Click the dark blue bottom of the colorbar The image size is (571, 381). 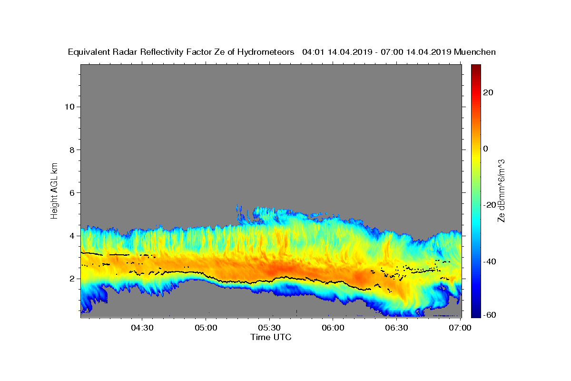click(476, 313)
